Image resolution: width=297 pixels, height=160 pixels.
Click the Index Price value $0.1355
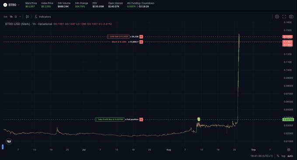pos(46,7)
